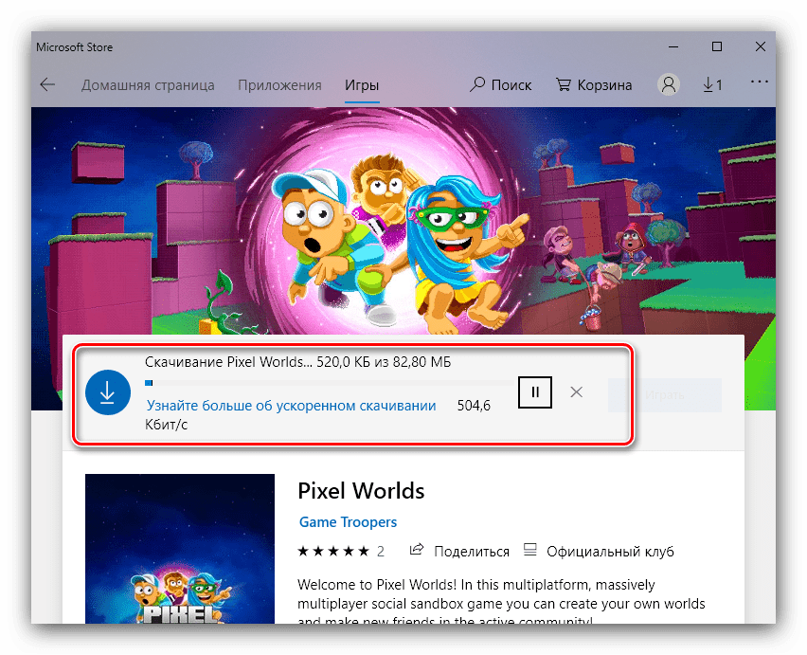Image resolution: width=807 pixels, height=655 pixels.
Task: Click the Pixel Worlds title text
Action: click(361, 491)
